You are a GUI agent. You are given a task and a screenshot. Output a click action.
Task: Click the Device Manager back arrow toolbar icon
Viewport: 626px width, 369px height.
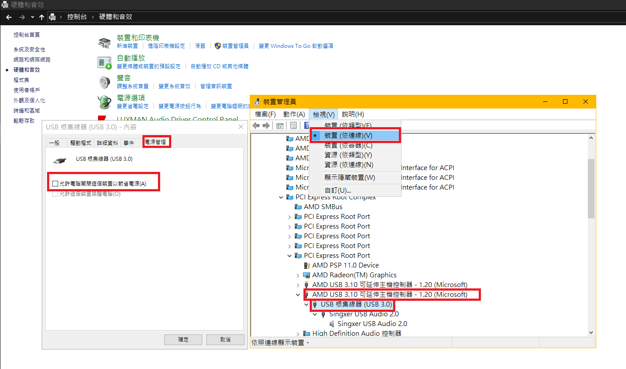point(256,126)
